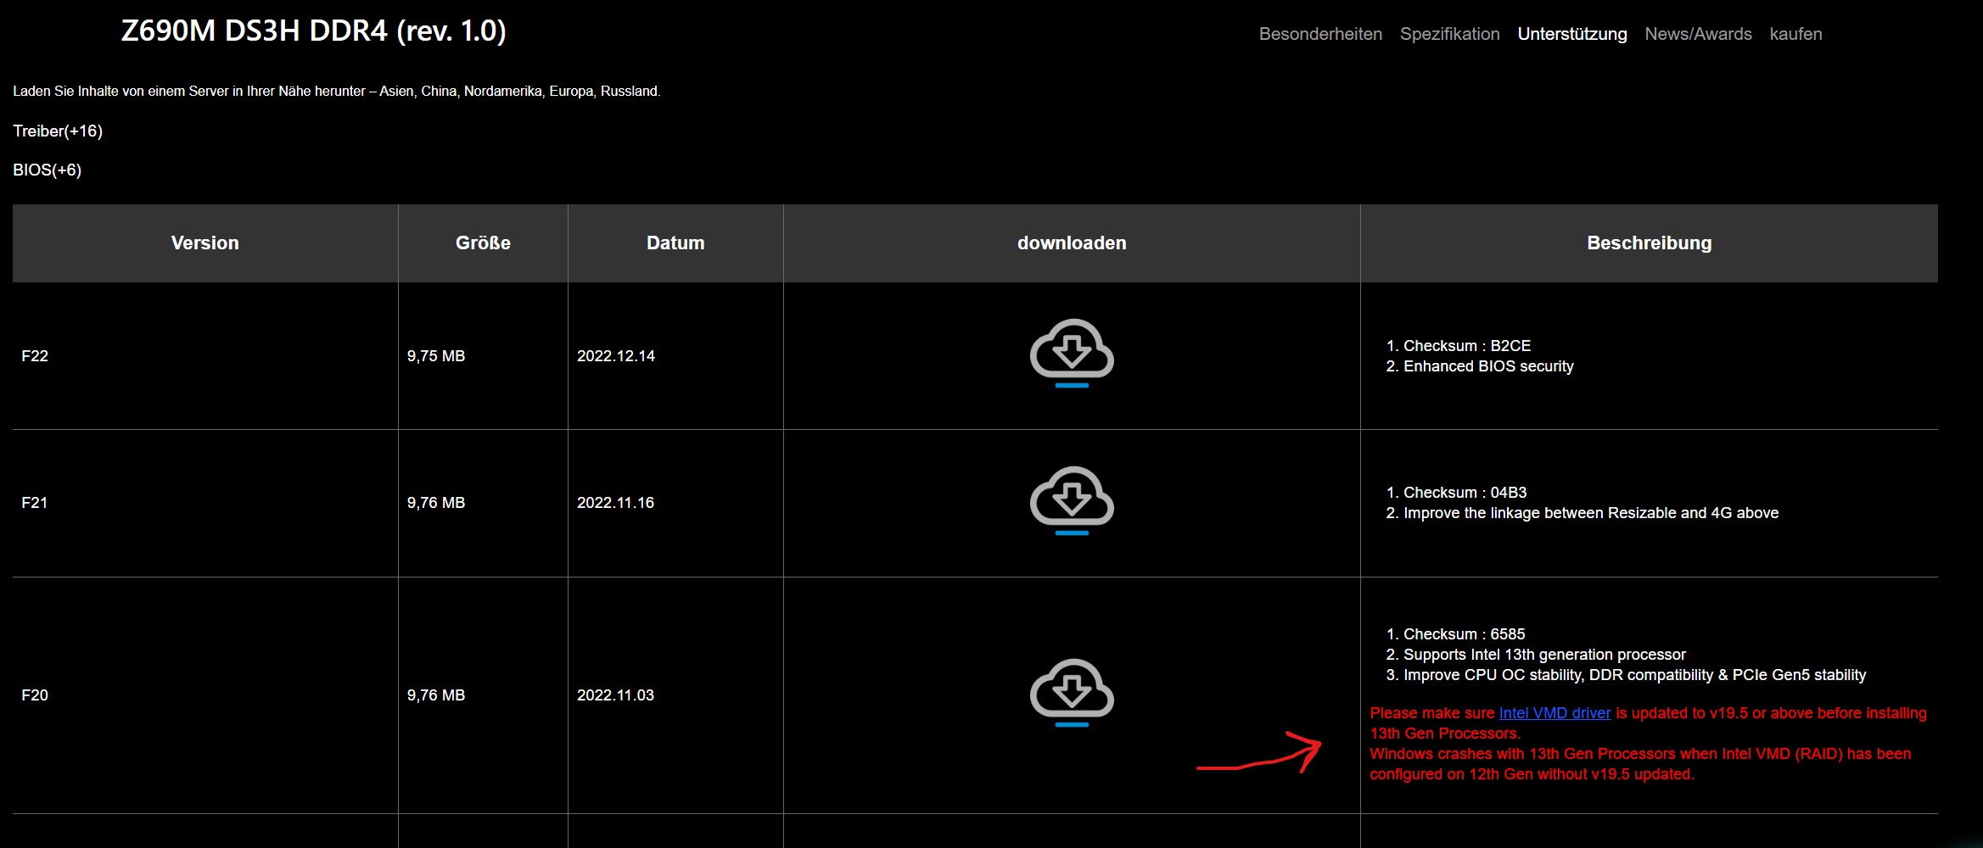Click the Checksum : 04B3 text
The height and width of the screenshot is (848, 1983).
(1465, 493)
